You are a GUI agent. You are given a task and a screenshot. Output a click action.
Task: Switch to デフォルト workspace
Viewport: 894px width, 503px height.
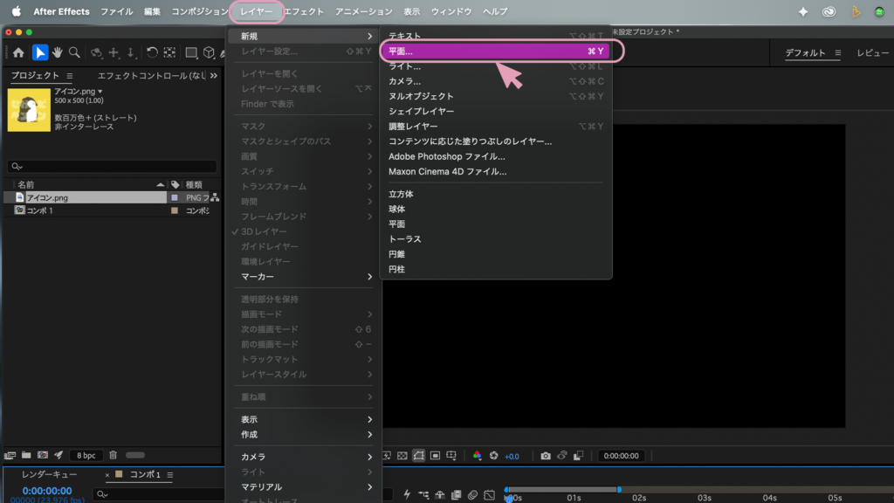(805, 53)
